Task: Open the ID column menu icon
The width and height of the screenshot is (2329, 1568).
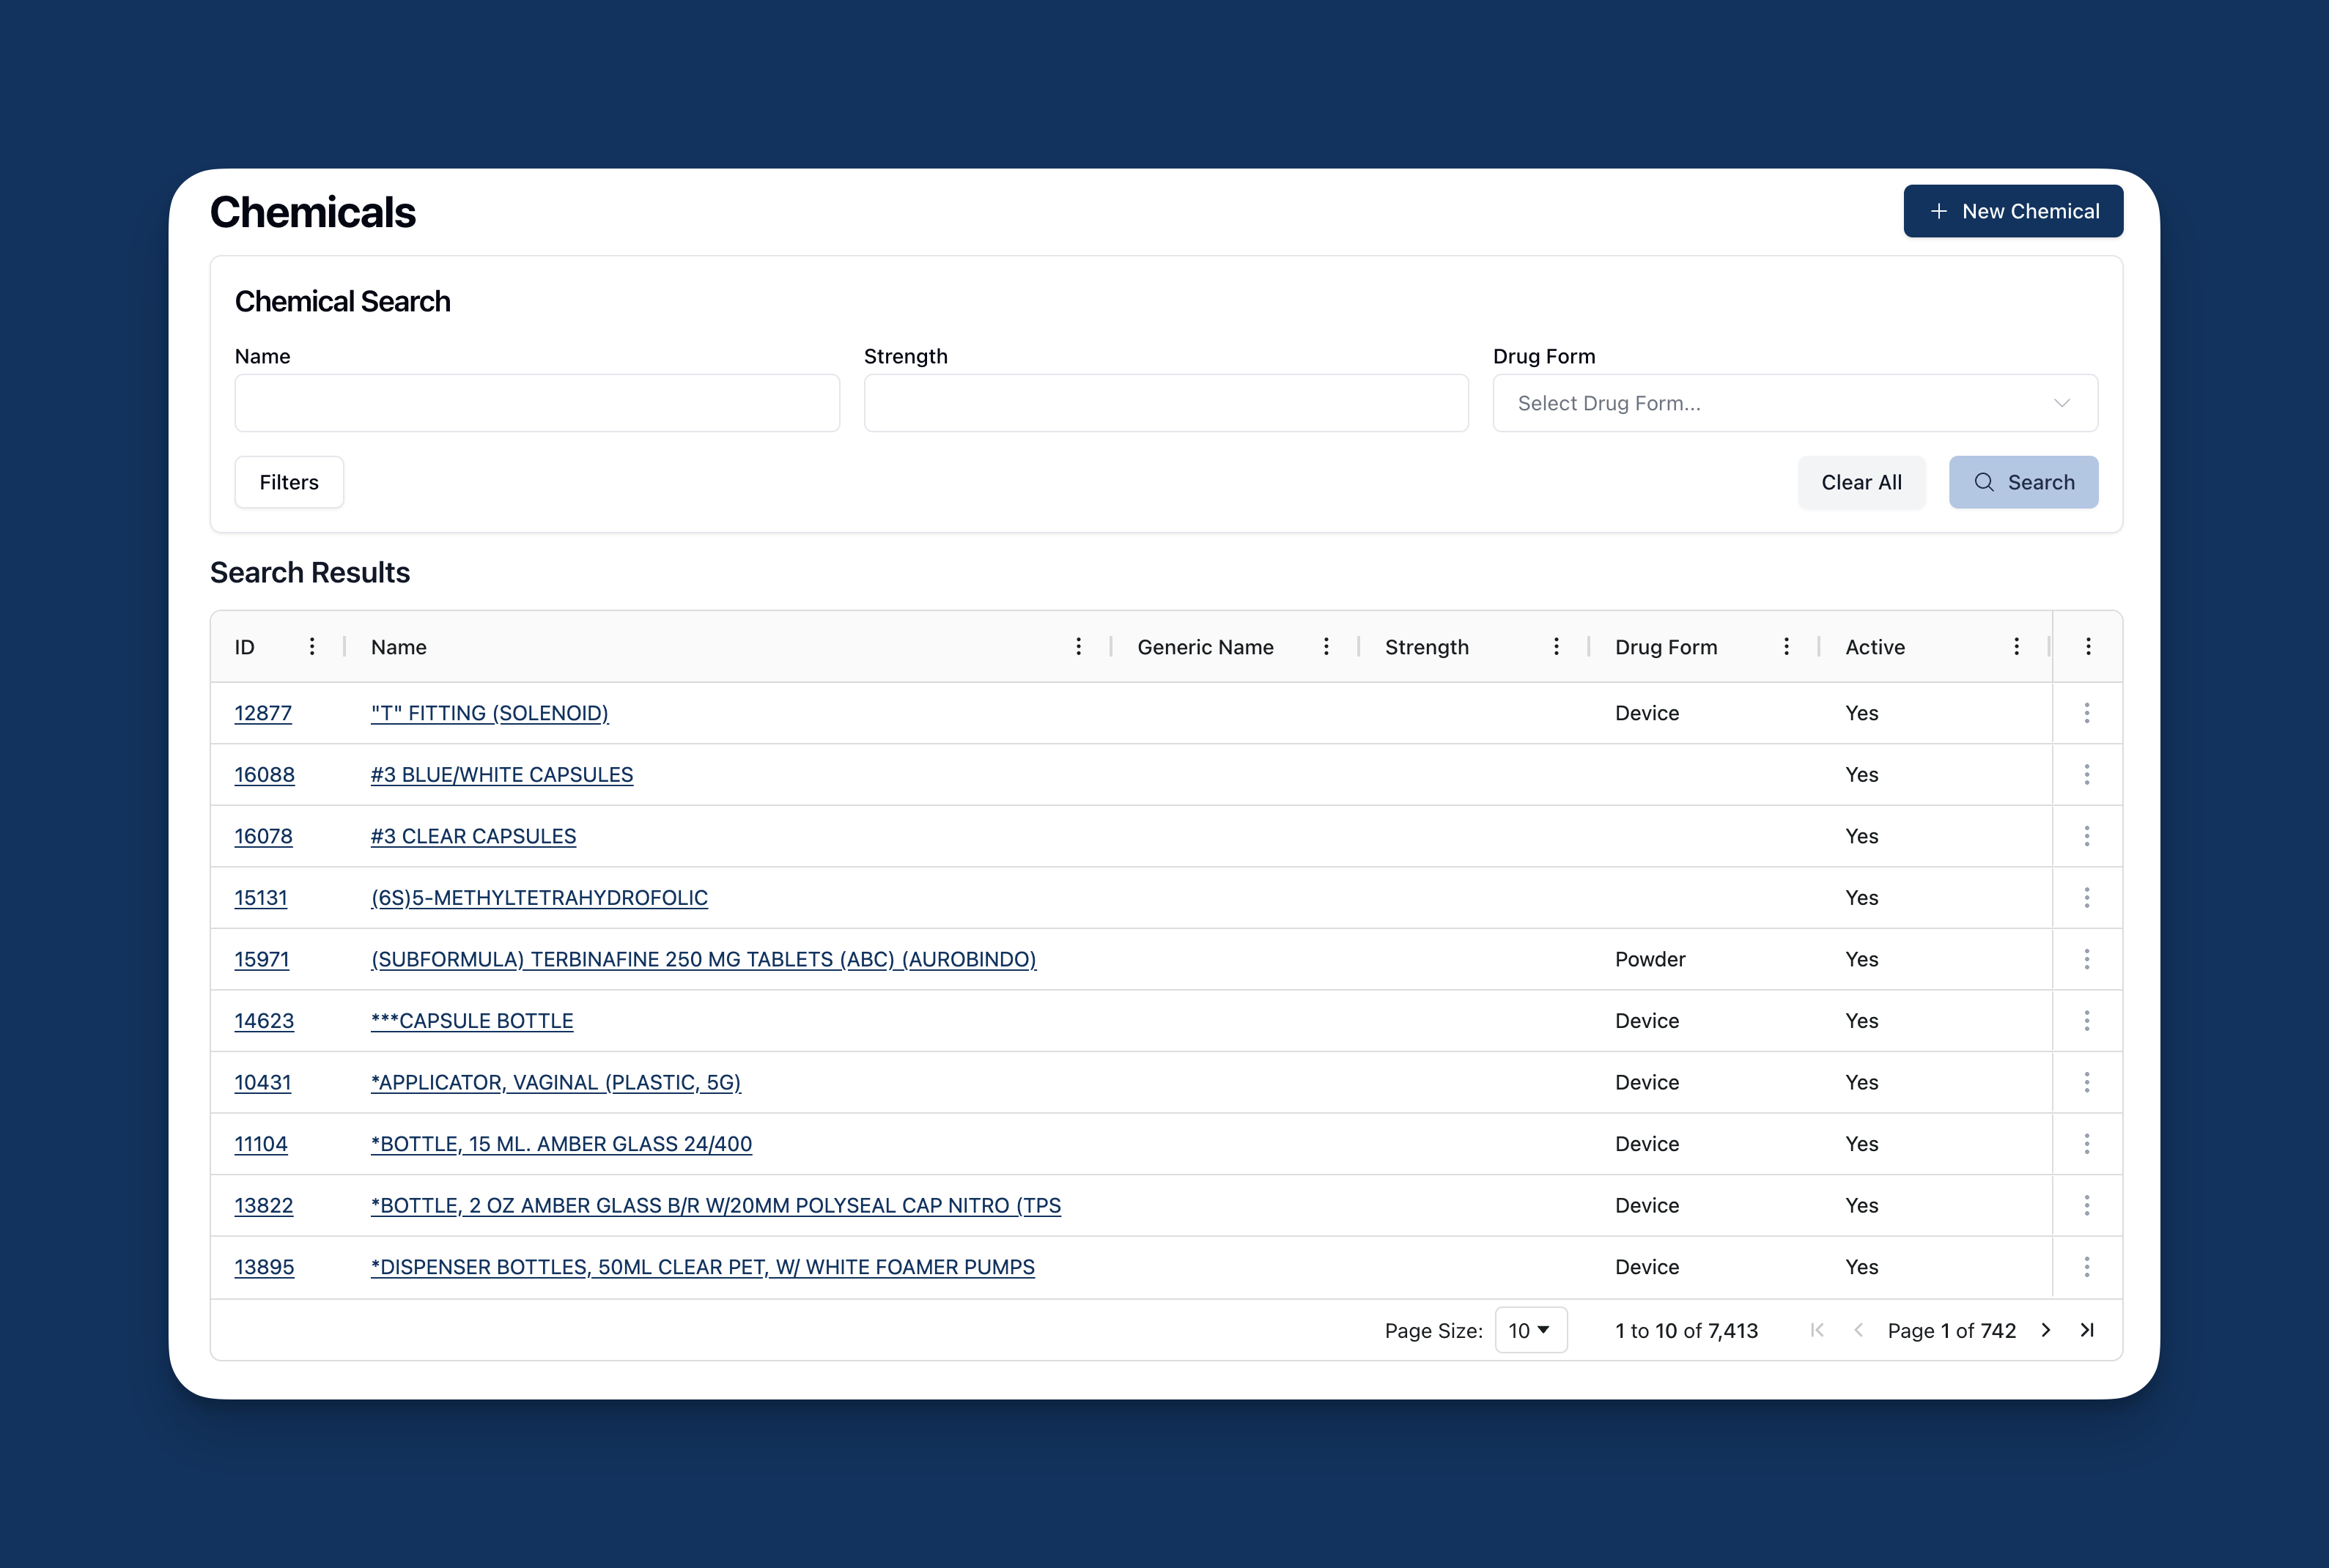Action: pos(312,647)
